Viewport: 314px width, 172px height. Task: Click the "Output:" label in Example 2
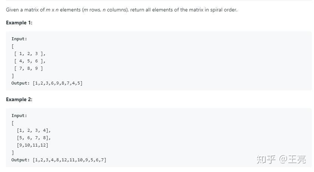coord(20,160)
